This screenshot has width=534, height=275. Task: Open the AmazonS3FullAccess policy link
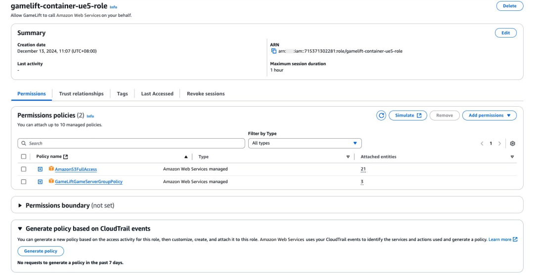[x=76, y=169]
